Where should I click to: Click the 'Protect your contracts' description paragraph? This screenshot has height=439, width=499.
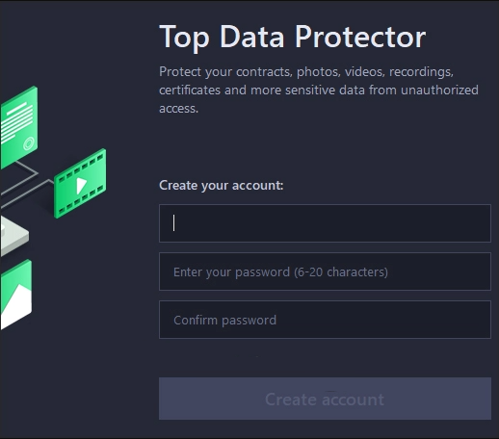(319, 90)
